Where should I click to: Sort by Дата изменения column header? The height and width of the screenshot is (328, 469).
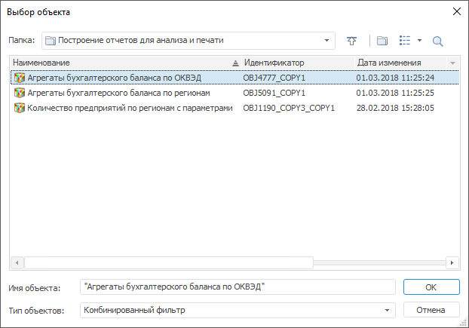click(398, 63)
